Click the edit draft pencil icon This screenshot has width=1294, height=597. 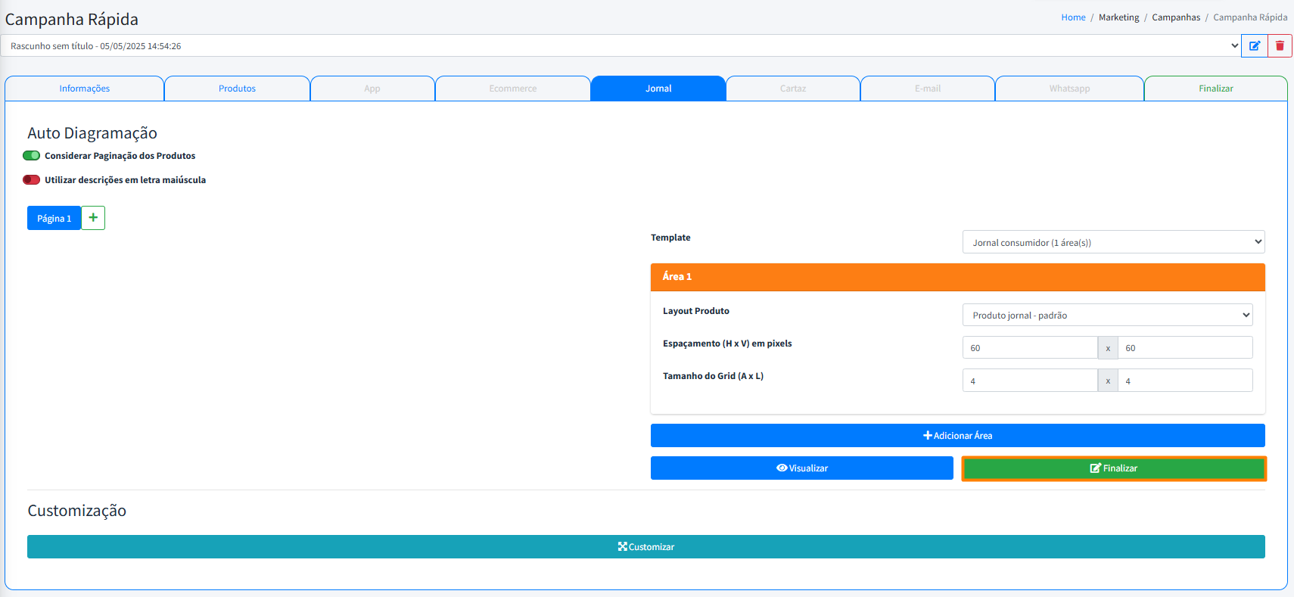pyautogui.click(x=1254, y=45)
